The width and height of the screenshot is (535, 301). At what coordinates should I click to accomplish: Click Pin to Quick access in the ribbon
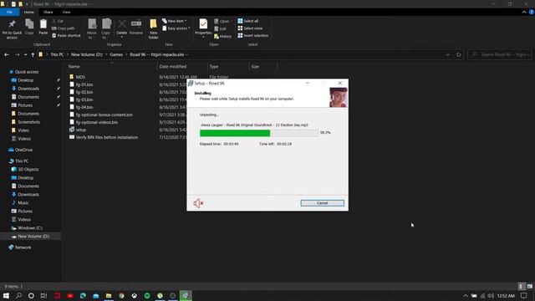click(x=12, y=29)
